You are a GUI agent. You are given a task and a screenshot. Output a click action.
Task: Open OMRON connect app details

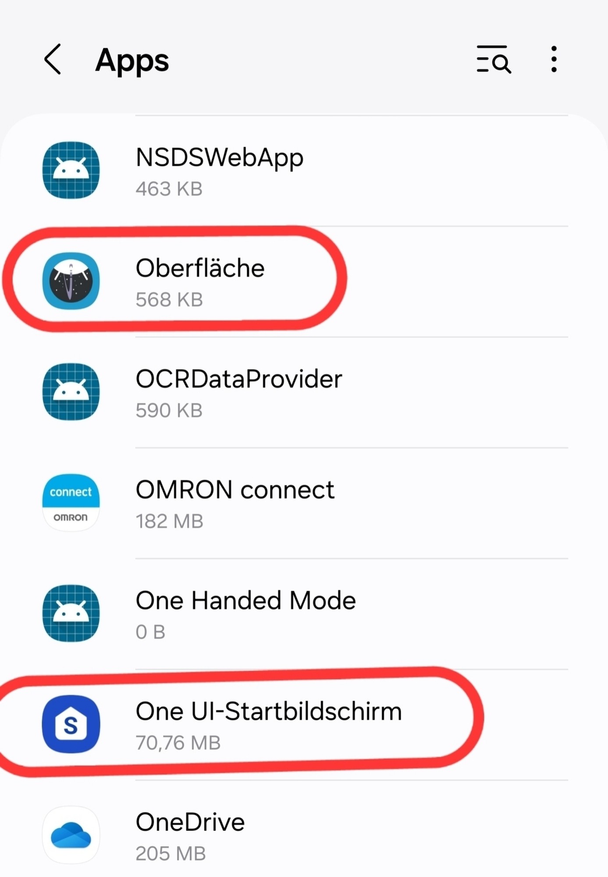click(x=304, y=503)
